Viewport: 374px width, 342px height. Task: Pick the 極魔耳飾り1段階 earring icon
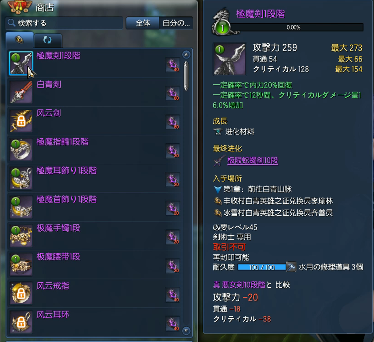click(x=21, y=178)
